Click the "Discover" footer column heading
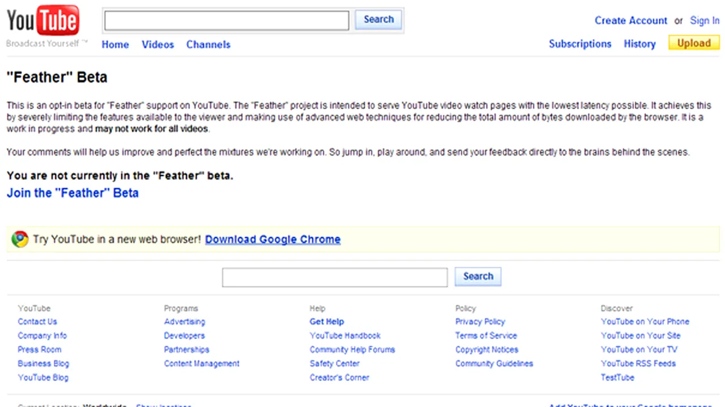725x407 pixels. click(x=617, y=309)
